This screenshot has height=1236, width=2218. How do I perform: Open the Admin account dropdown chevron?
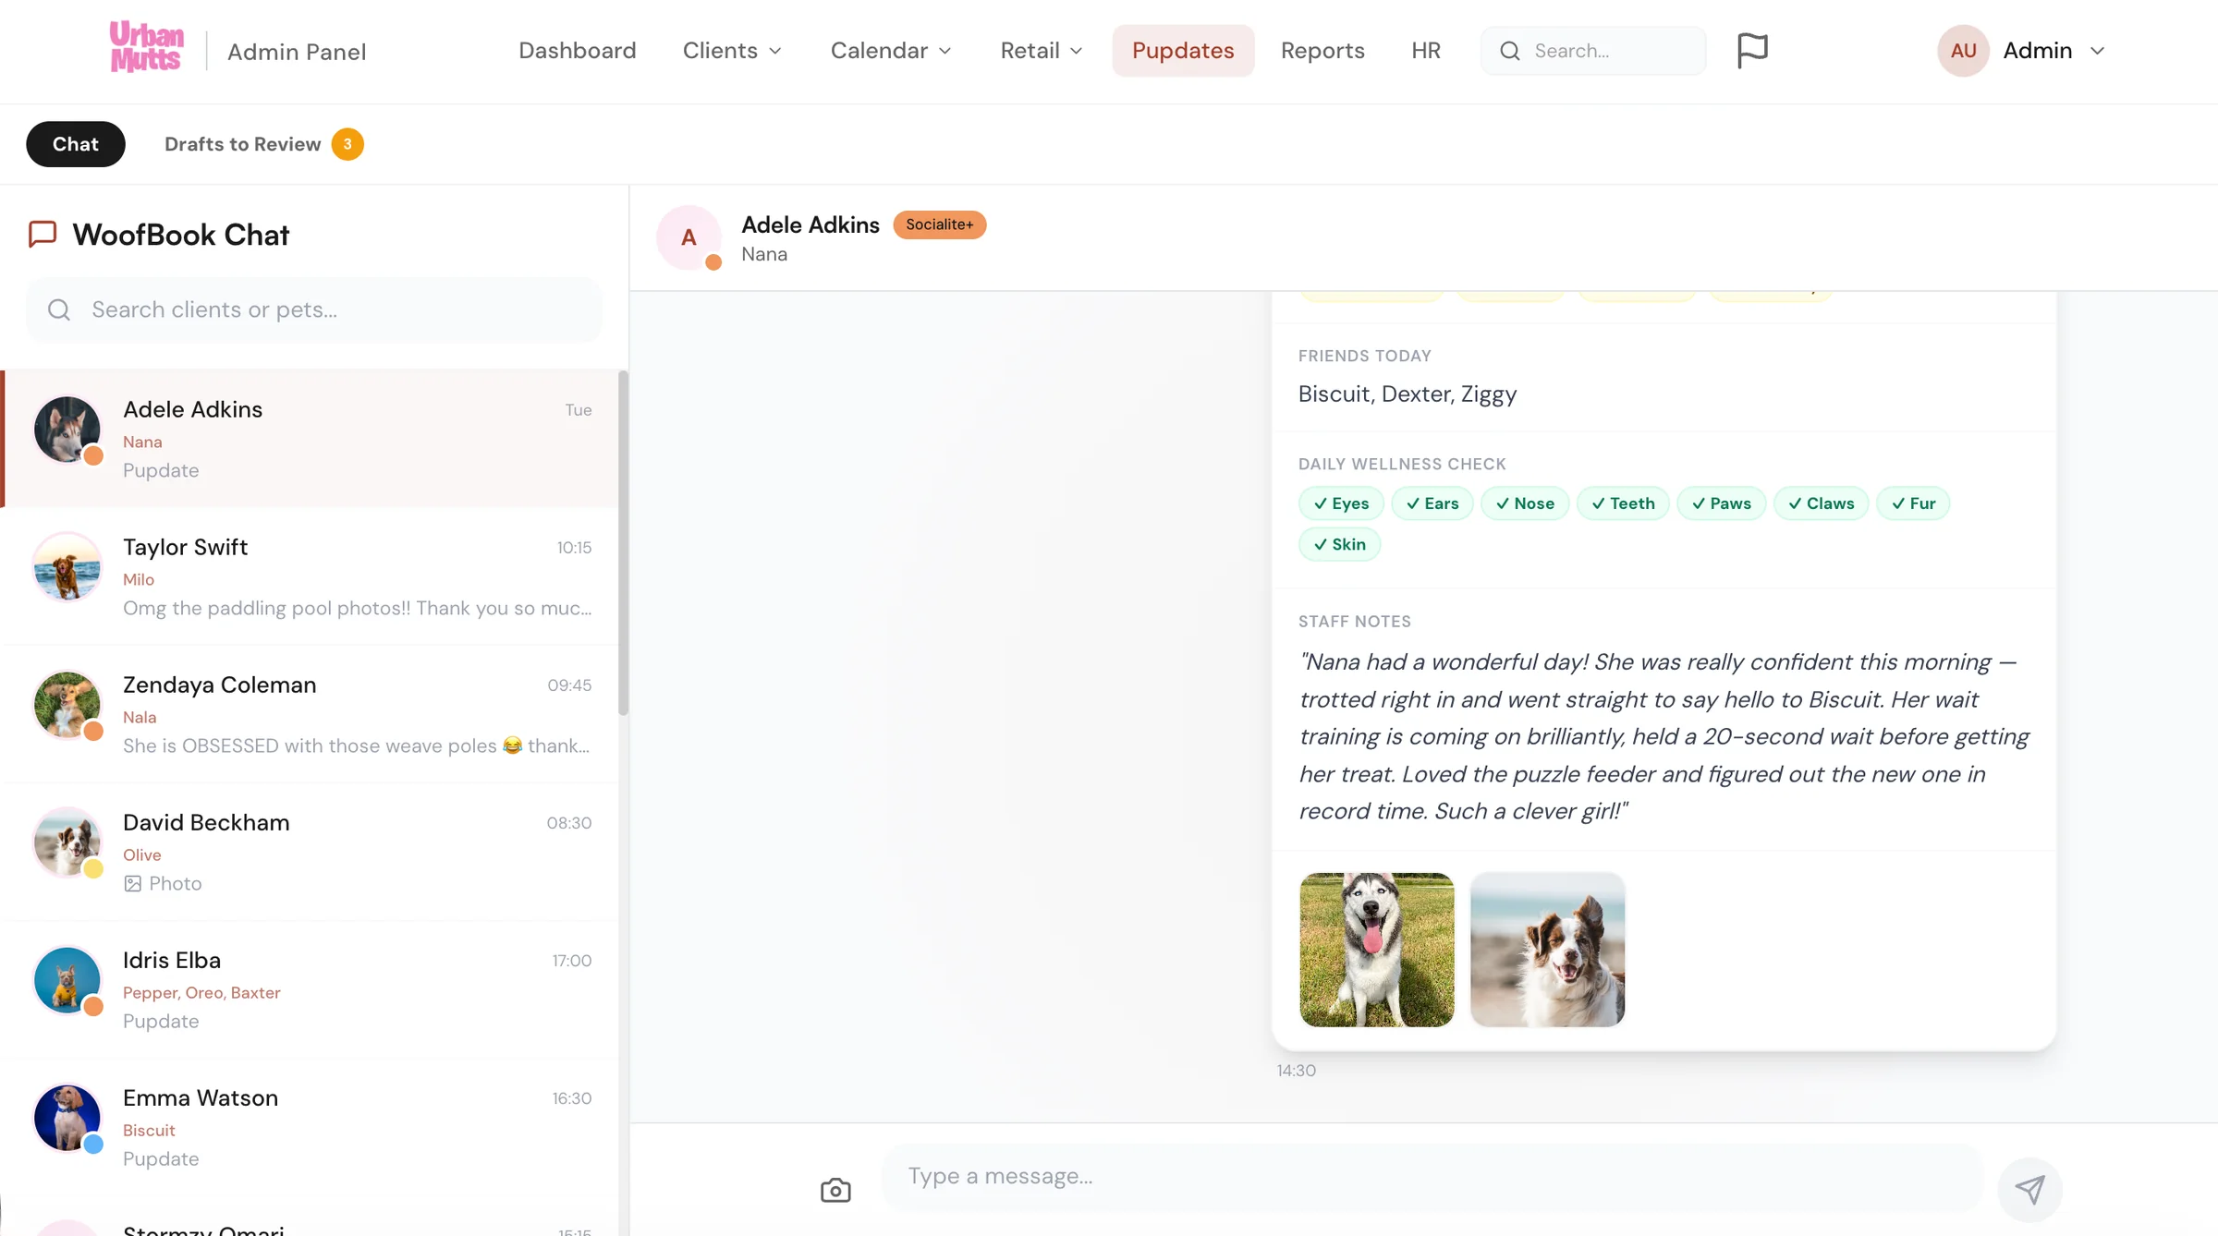tap(2098, 51)
